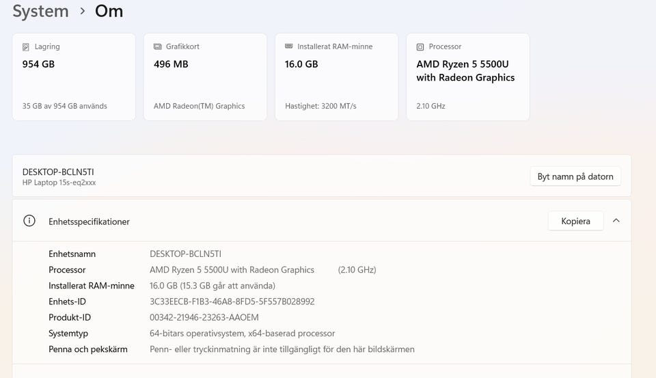Open the Lagring 954 GB card
Viewport: 656px width, 378px height.
74,77
